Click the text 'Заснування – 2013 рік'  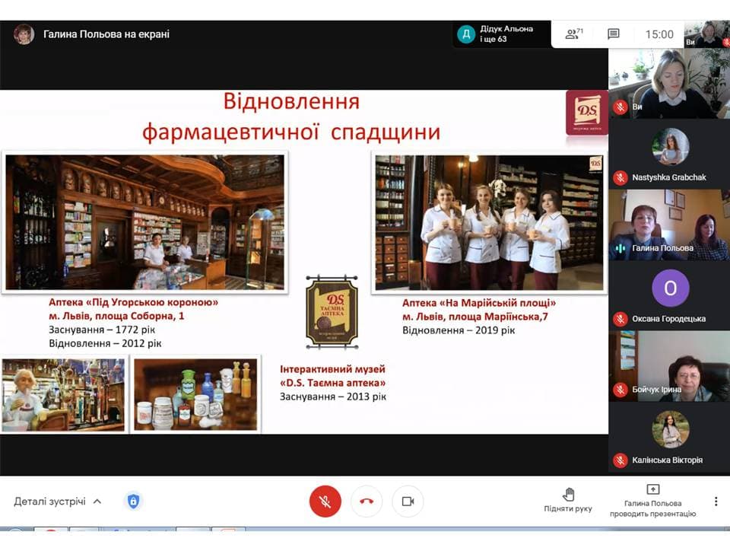tap(332, 397)
